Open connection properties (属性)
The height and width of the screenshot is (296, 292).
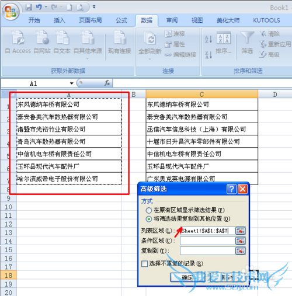[x=175, y=44]
